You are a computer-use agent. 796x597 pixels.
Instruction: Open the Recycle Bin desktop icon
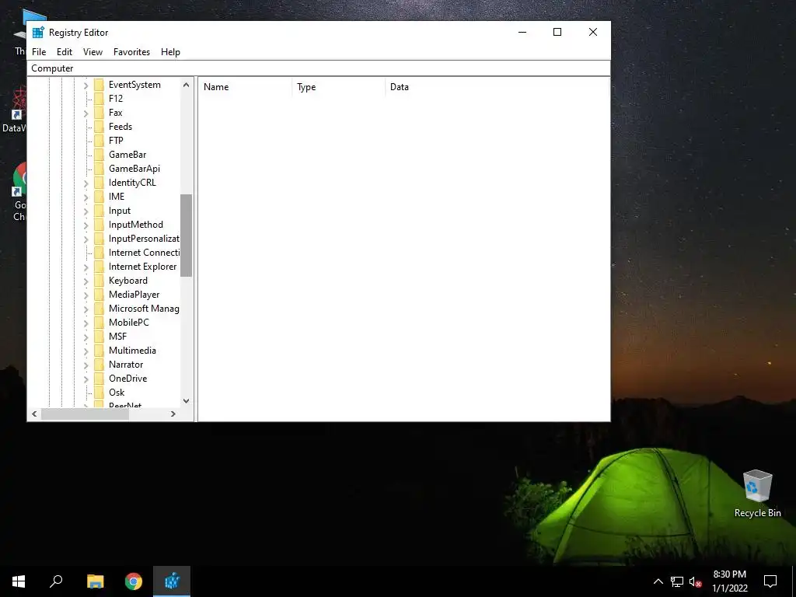(x=757, y=494)
